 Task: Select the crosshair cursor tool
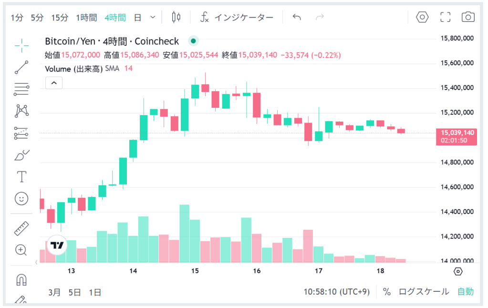click(21, 45)
